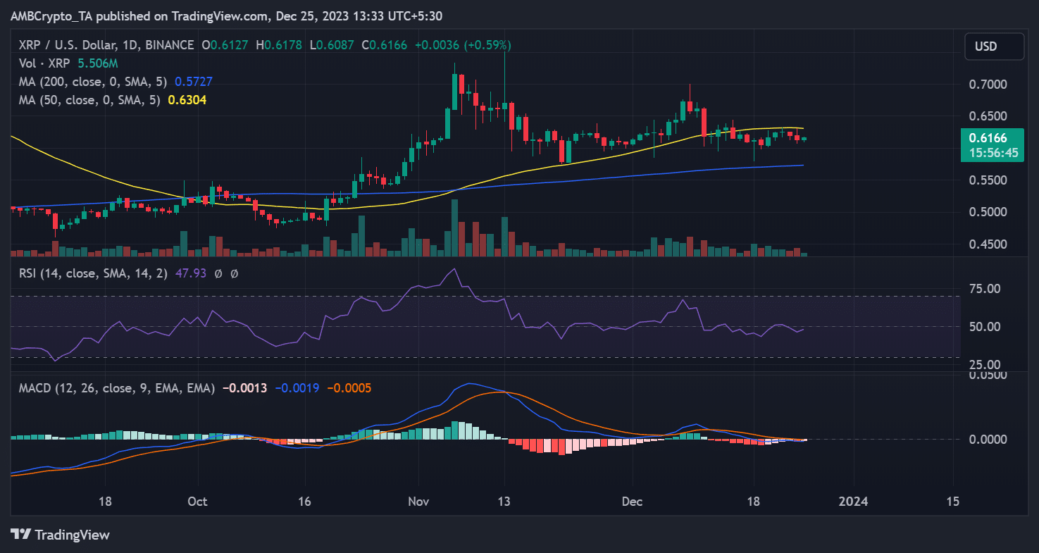Click the change value +0.0036 (+0.59%)
Viewport: 1039px width, 553px height.
click(463, 45)
